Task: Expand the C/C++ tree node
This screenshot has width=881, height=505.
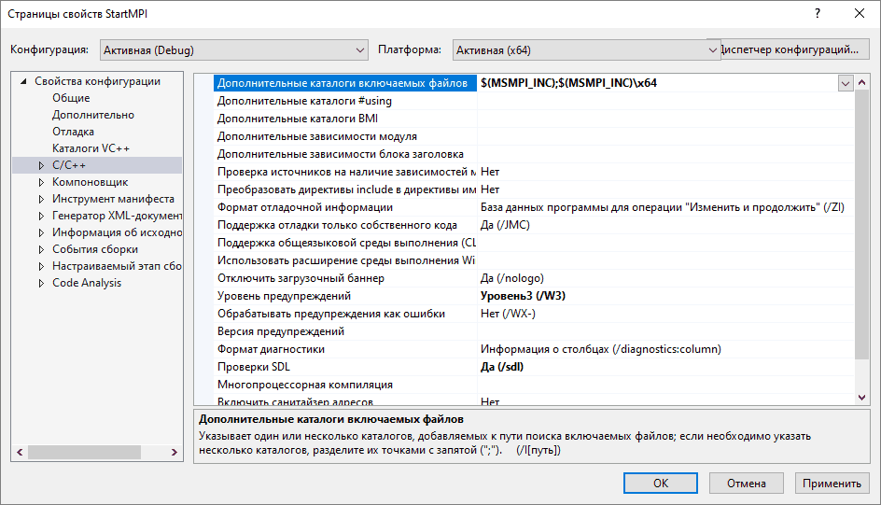Action: 41,165
